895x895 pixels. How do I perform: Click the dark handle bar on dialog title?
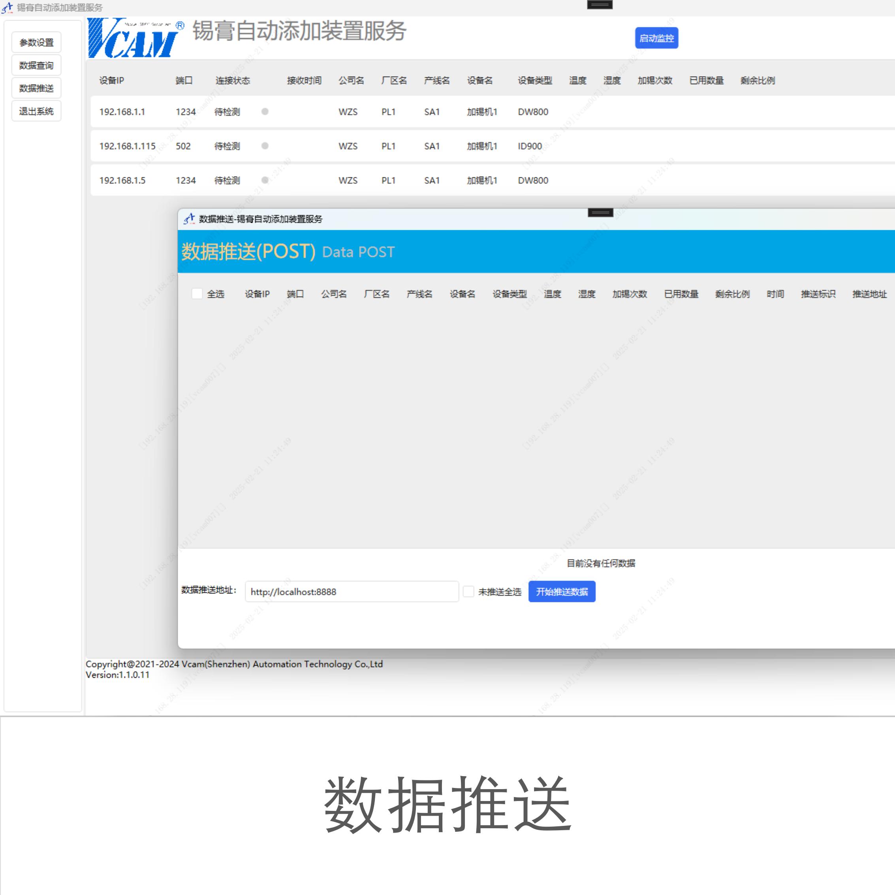click(600, 212)
